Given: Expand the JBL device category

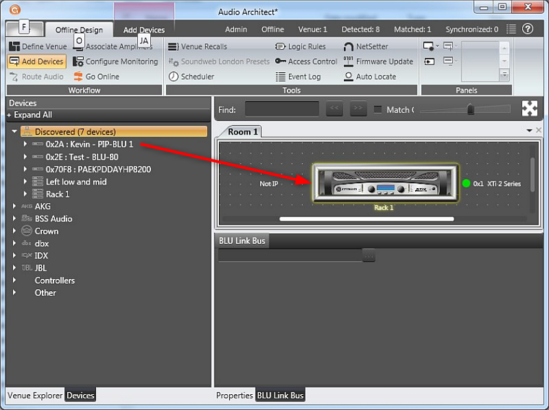Looking at the screenshot, I should 14,268.
